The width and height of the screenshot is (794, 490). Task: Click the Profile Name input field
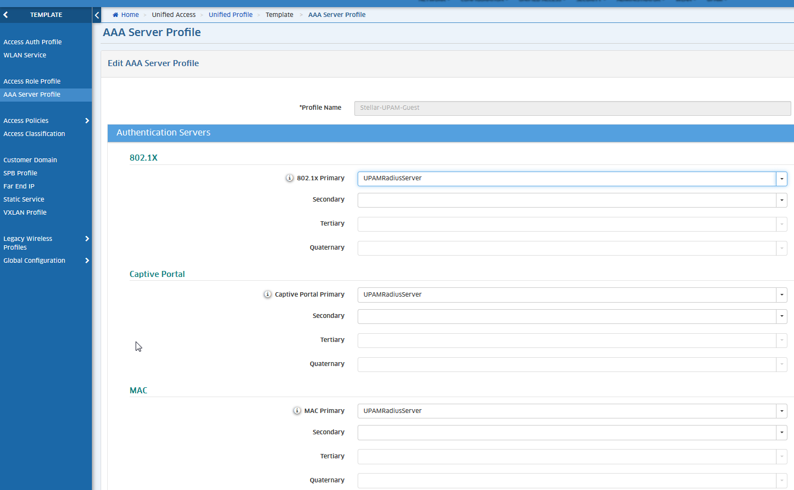click(572, 108)
